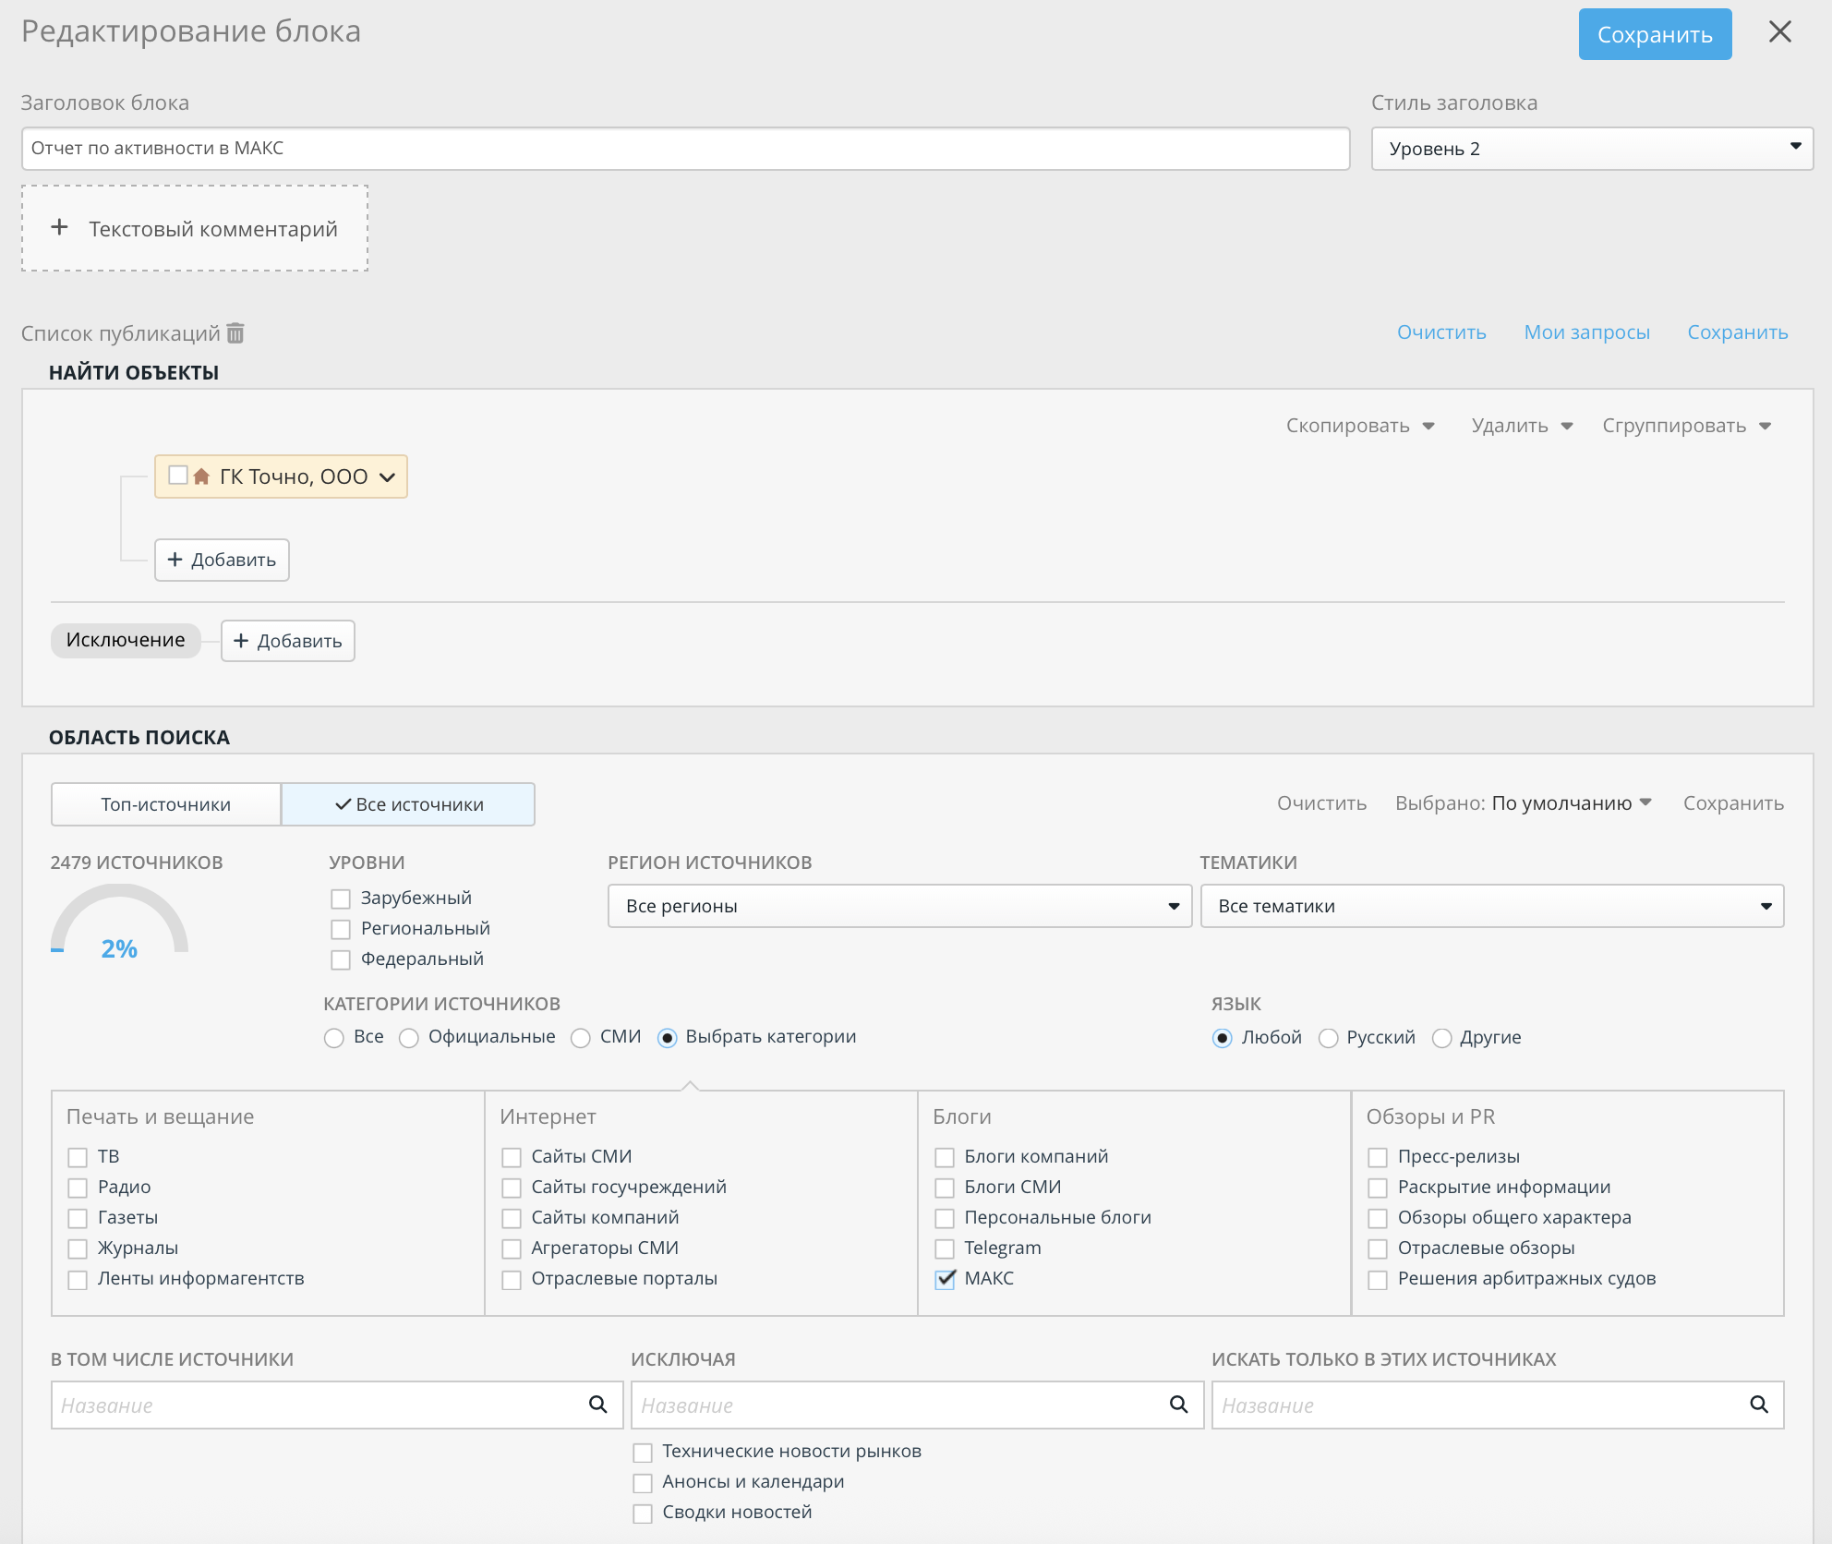Click Очистить in search area header
Image resolution: width=1832 pixels, height=1544 pixels.
click(1321, 803)
